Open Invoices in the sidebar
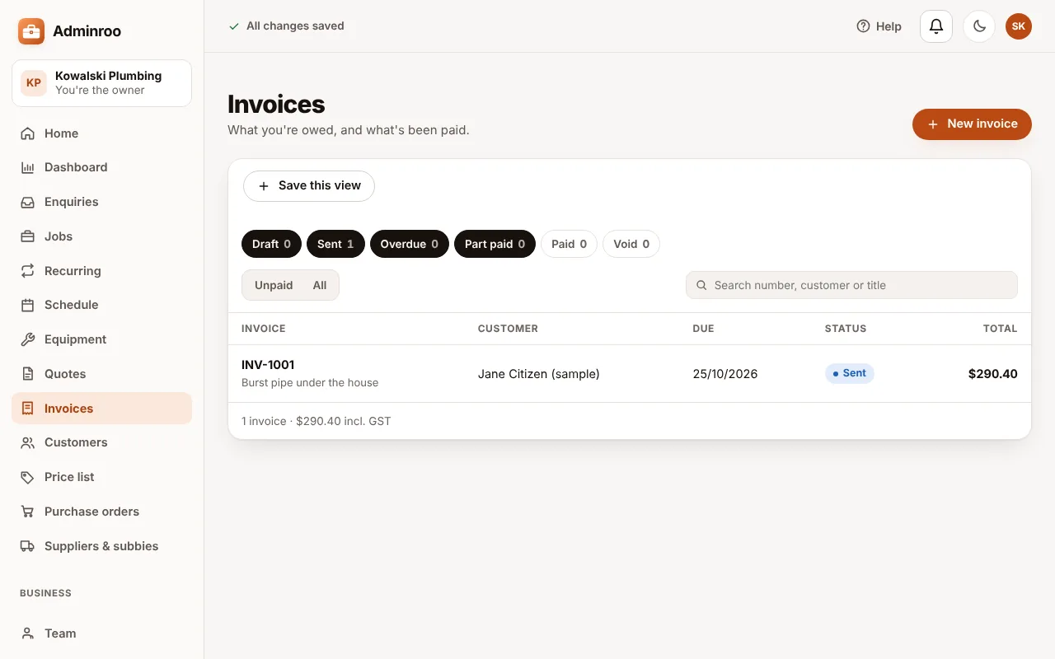Image resolution: width=1055 pixels, height=659 pixels. 101,409
